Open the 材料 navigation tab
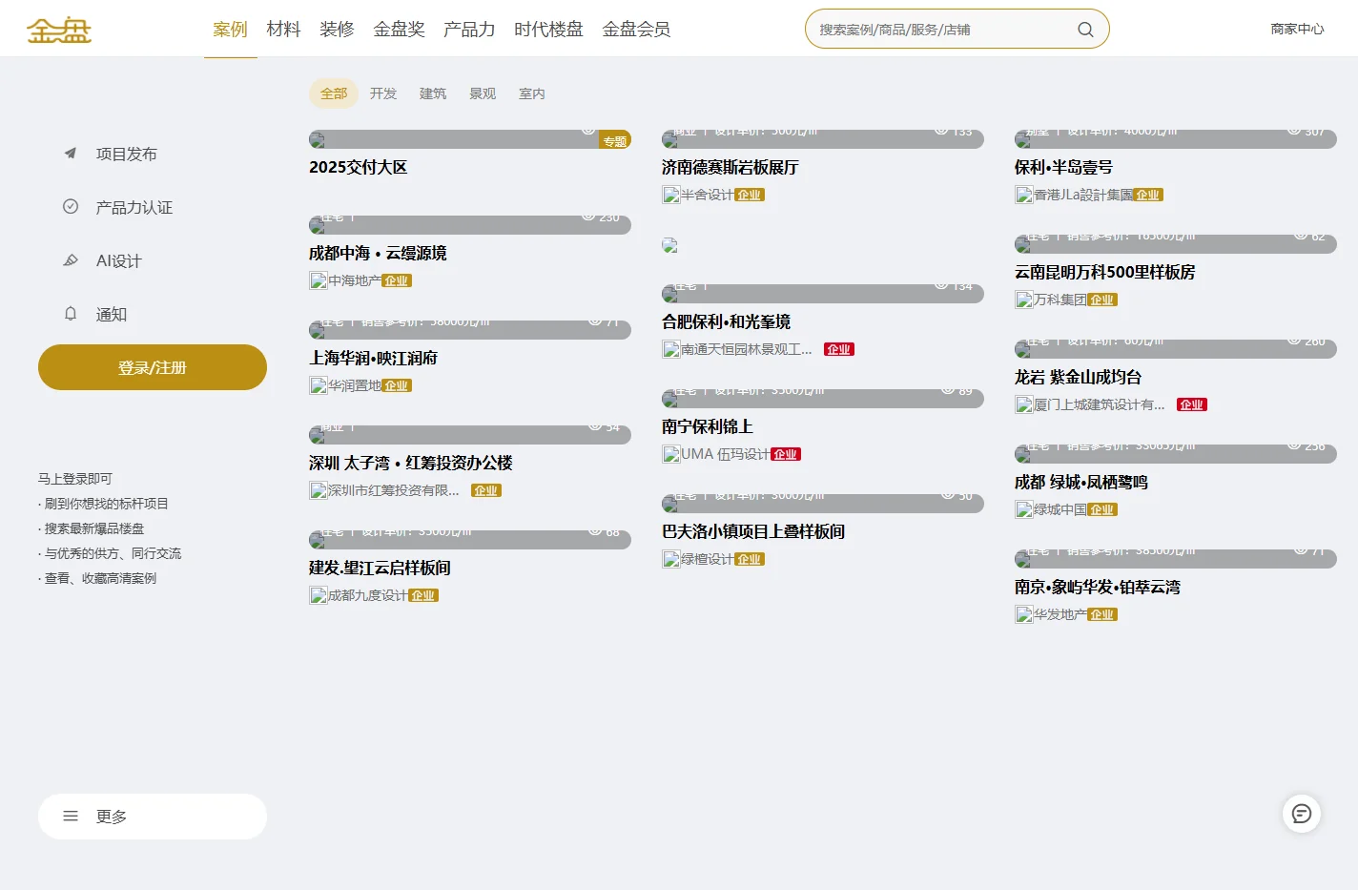 [x=283, y=30]
